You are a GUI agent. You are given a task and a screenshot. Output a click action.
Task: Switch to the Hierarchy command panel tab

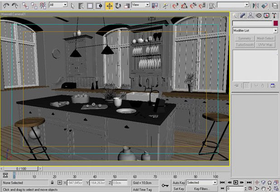point(251,15)
